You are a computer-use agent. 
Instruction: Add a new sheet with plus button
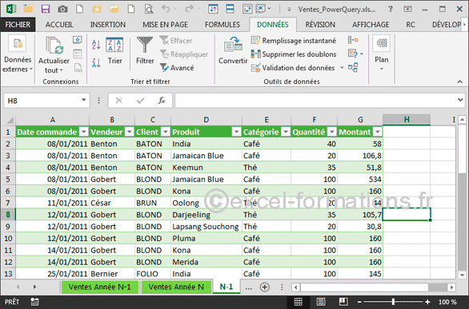click(264, 287)
